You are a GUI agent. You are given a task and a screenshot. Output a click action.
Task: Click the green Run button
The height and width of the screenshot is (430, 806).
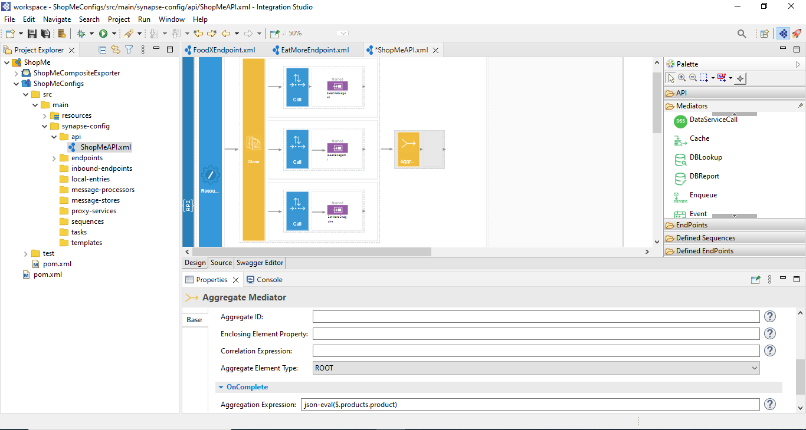pyautogui.click(x=103, y=34)
